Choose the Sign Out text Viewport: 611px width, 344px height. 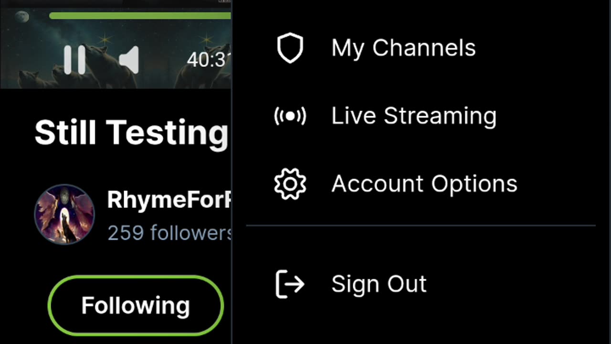379,284
